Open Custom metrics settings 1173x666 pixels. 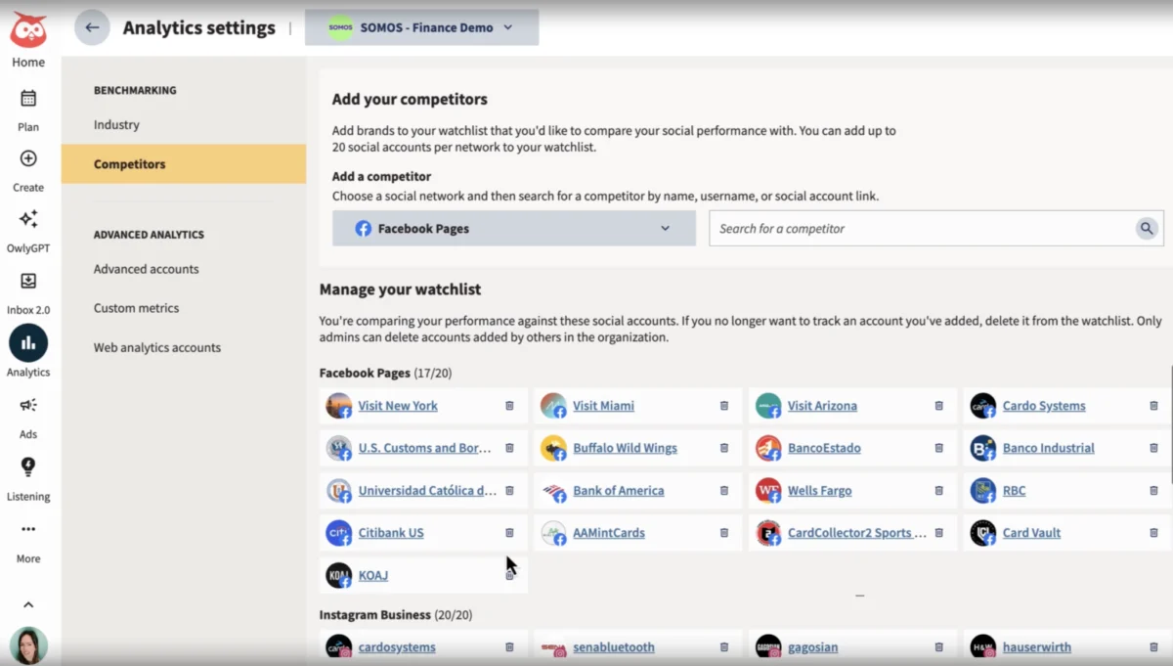(136, 308)
